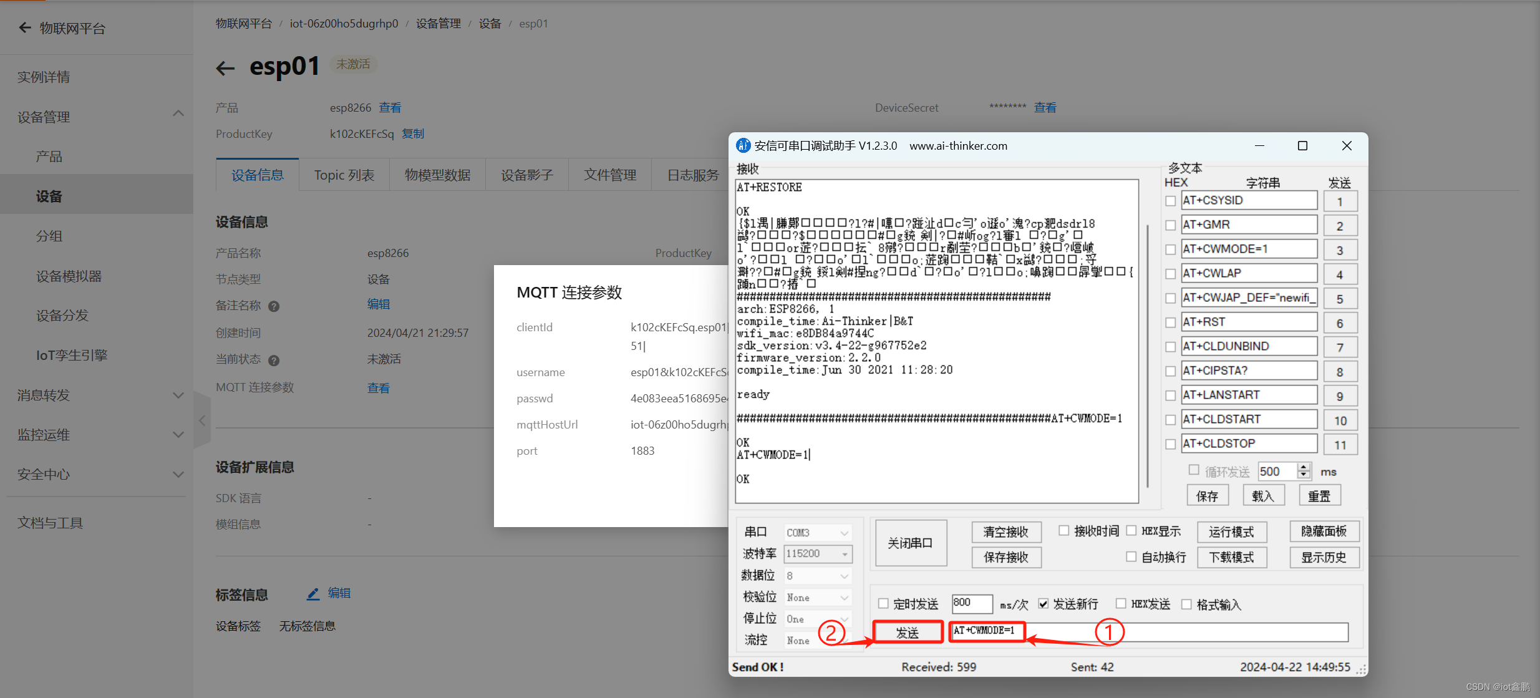
Task: Minimize the serial debug assistant window
Action: coord(1259,145)
